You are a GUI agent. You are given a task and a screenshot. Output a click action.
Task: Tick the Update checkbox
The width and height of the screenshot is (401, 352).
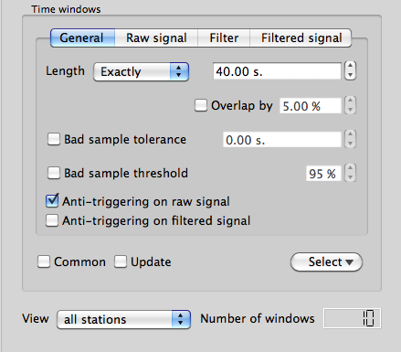[121, 261]
